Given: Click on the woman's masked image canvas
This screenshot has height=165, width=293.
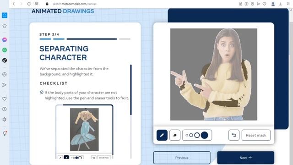Looking at the screenshot, I should pyautogui.click(x=214, y=74).
